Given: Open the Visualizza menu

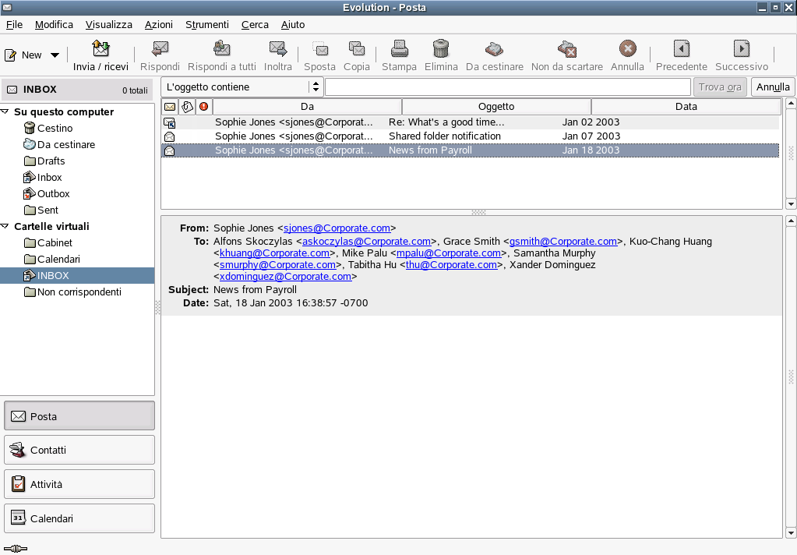Looking at the screenshot, I should click(x=108, y=24).
